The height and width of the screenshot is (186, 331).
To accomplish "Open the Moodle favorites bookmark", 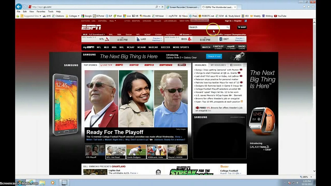I will pos(145,16).
